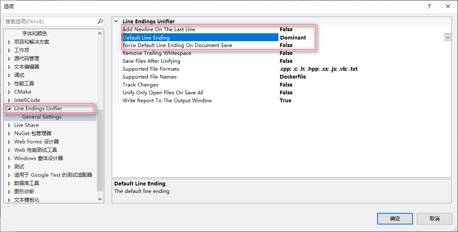This screenshot has width=458, height=232.
Task: Focus the 搜索选项 search field
Action: coord(50,21)
